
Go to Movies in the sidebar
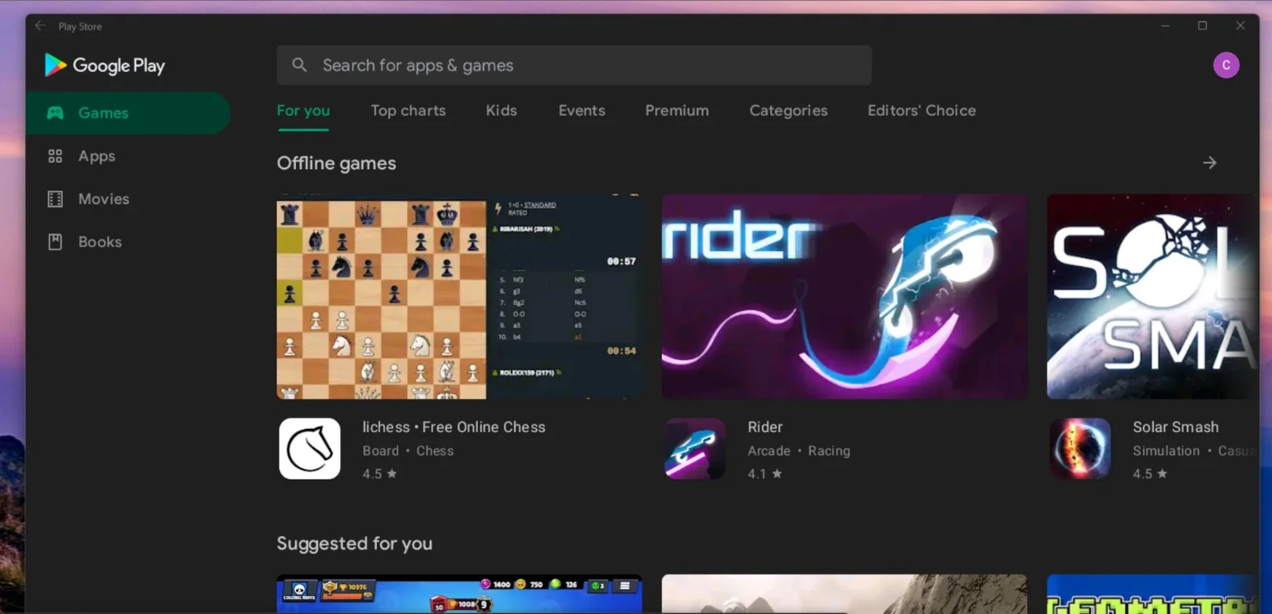(103, 199)
